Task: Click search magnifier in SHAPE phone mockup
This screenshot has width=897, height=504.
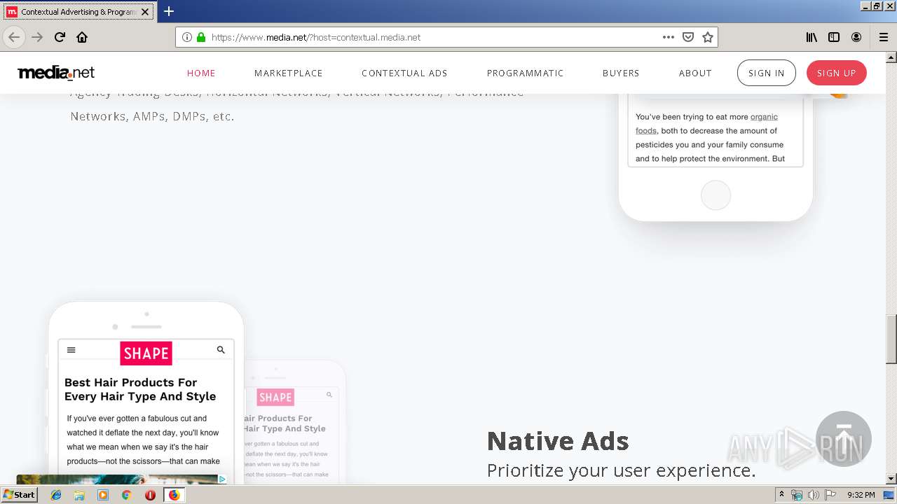Action: pyautogui.click(x=221, y=350)
